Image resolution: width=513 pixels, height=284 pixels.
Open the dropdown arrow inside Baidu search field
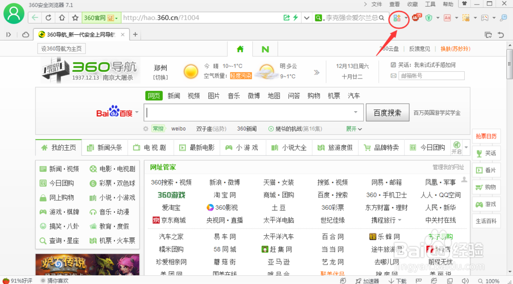[x=356, y=112]
